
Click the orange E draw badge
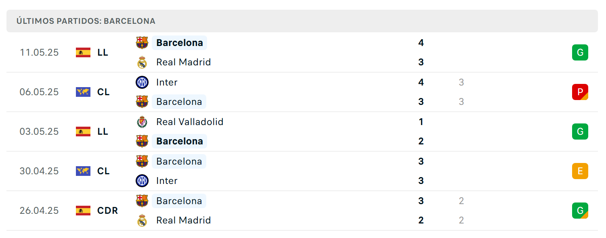click(x=580, y=171)
